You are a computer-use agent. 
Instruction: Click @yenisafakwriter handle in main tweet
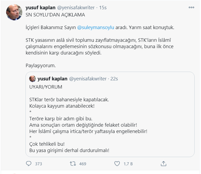coord(76,8)
